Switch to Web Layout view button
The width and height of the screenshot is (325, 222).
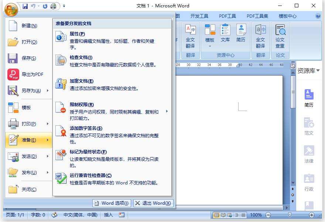230,215
